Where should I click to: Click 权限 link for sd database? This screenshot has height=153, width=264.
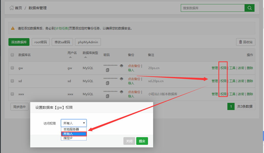pyautogui.click(x=224, y=81)
